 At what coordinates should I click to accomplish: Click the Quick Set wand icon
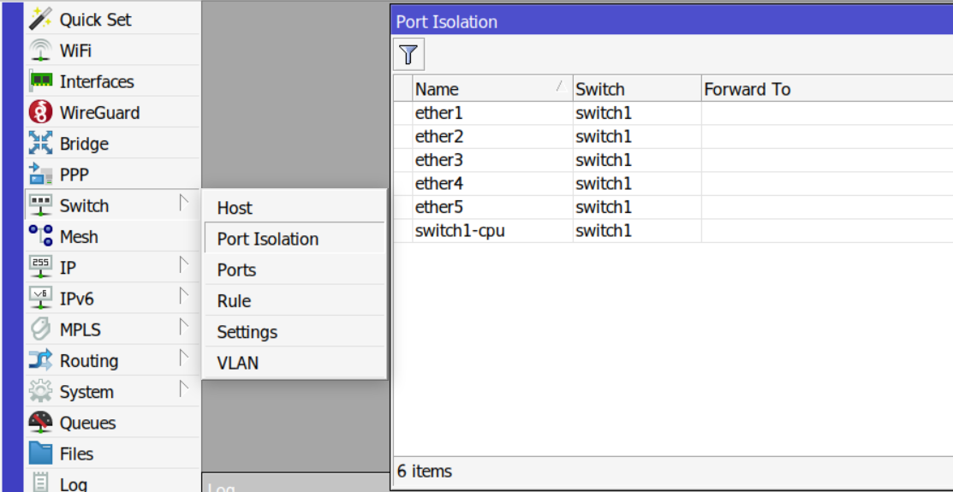pos(40,19)
